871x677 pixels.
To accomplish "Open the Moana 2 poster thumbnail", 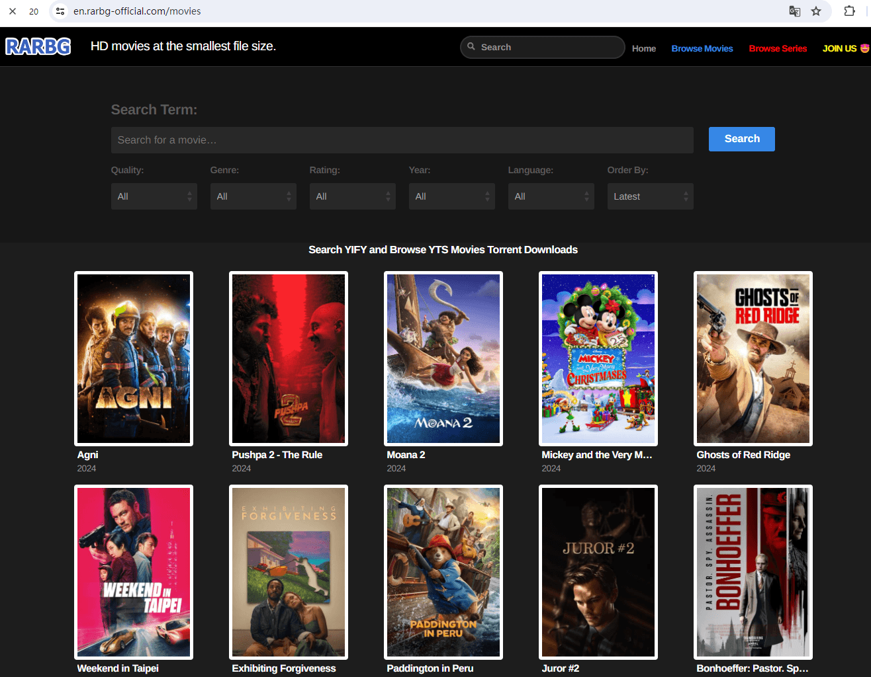I will 443,358.
